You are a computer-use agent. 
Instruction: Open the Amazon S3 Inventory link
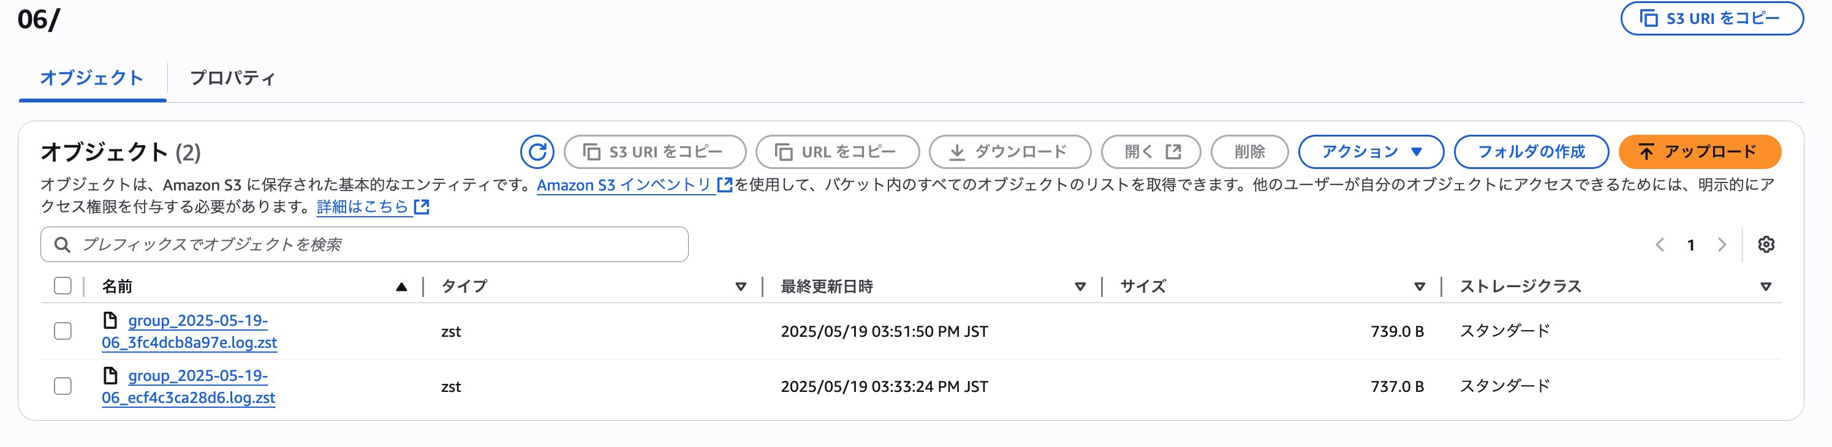click(624, 185)
